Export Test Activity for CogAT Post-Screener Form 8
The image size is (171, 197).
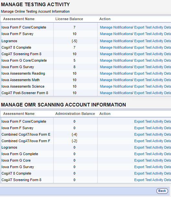(153, 93)
